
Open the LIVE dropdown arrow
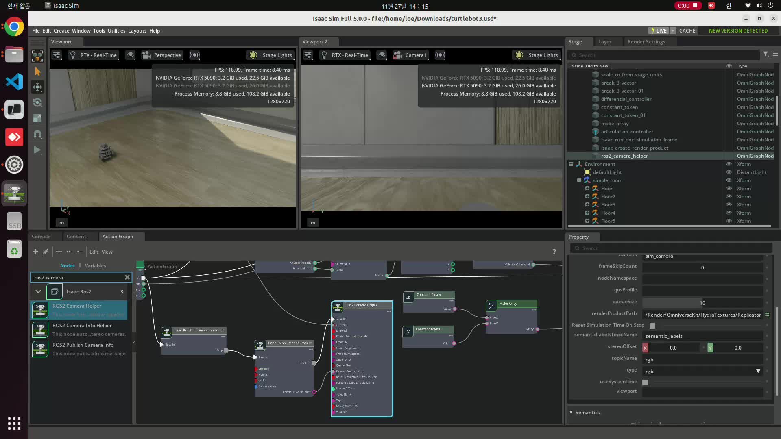coord(673,30)
